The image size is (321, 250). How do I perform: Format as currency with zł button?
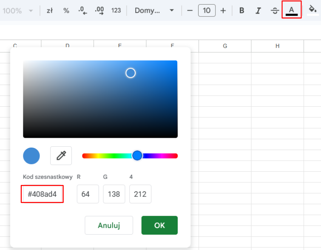click(50, 11)
